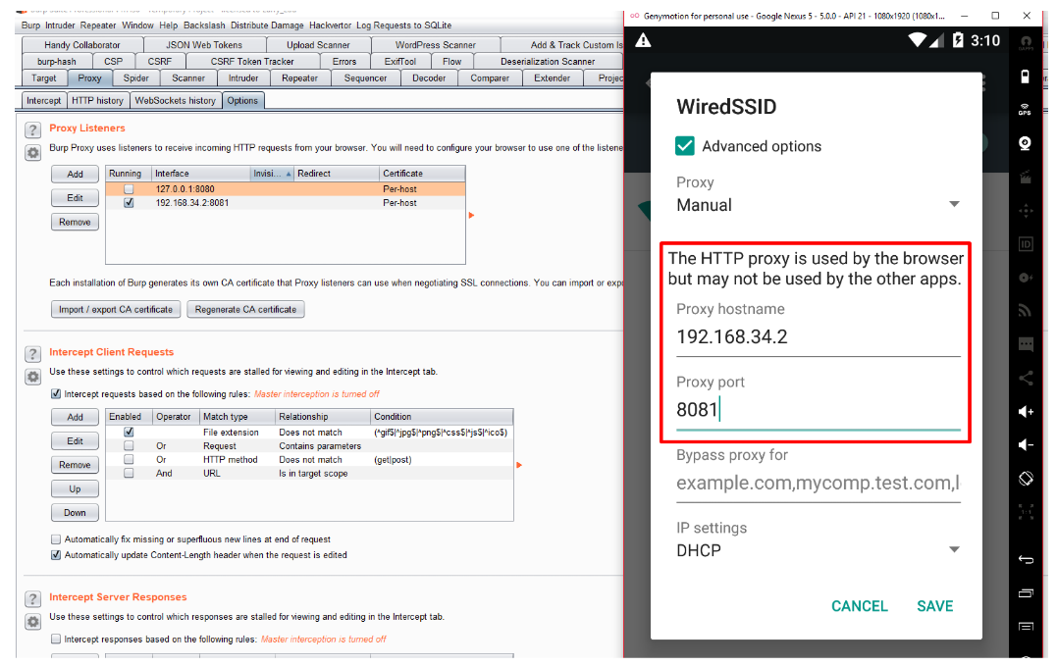Open Genymotion network RSS-style icon
The image size is (1057, 666).
(1025, 310)
